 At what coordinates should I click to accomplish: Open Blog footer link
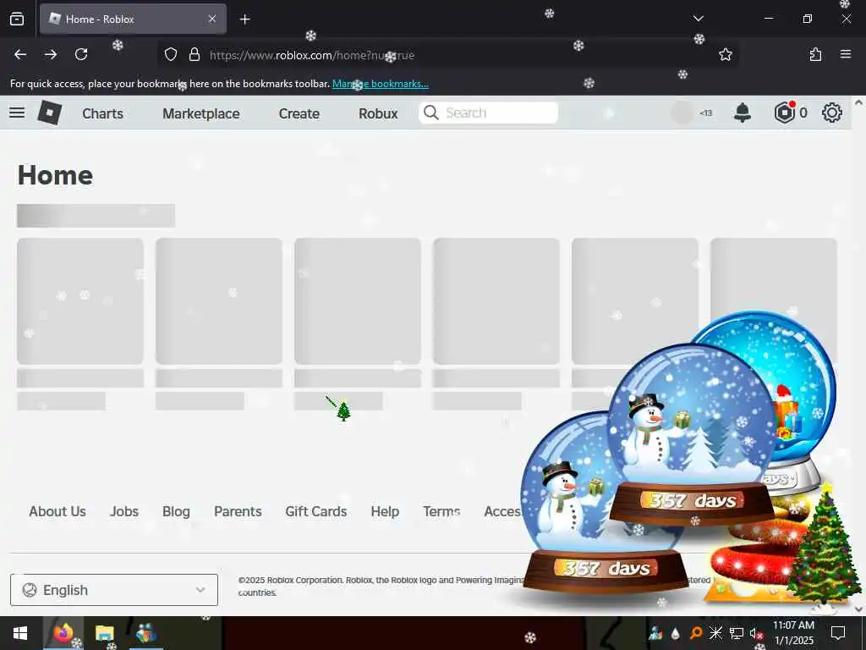click(x=176, y=511)
